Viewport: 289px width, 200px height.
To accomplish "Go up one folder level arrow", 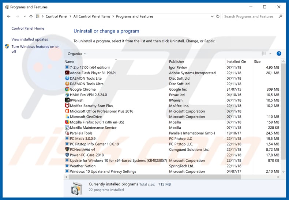I will coord(31,16).
